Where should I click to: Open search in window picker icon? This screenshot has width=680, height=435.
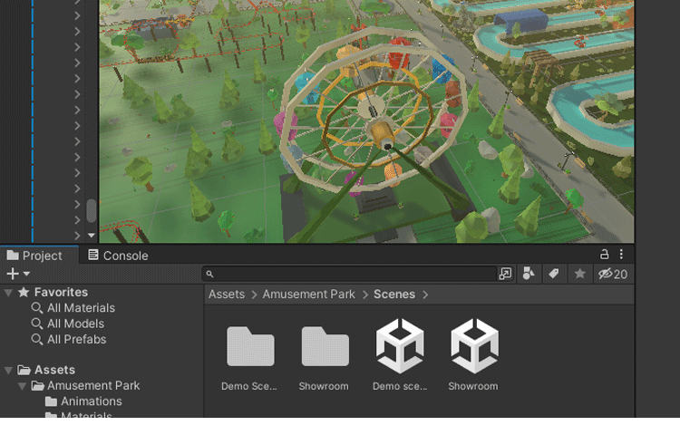[x=505, y=274]
